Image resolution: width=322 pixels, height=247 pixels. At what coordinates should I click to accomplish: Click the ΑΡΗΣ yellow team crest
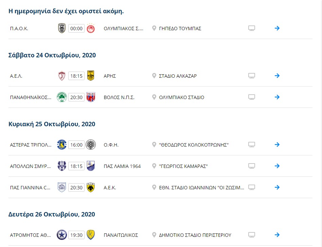(91, 76)
